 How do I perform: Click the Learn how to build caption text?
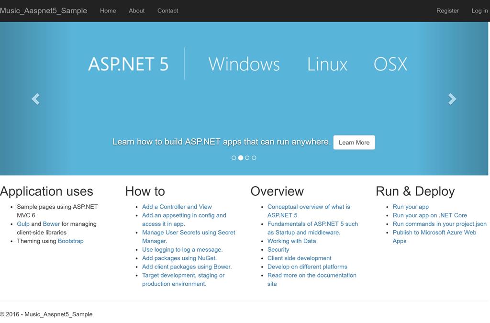pyautogui.click(x=222, y=142)
